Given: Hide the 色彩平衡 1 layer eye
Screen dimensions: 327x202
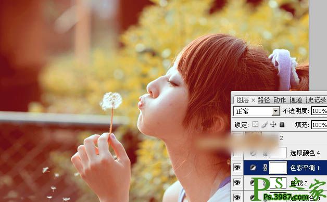Looking at the screenshot, I should pyautogui.click(x=237, y=168).
